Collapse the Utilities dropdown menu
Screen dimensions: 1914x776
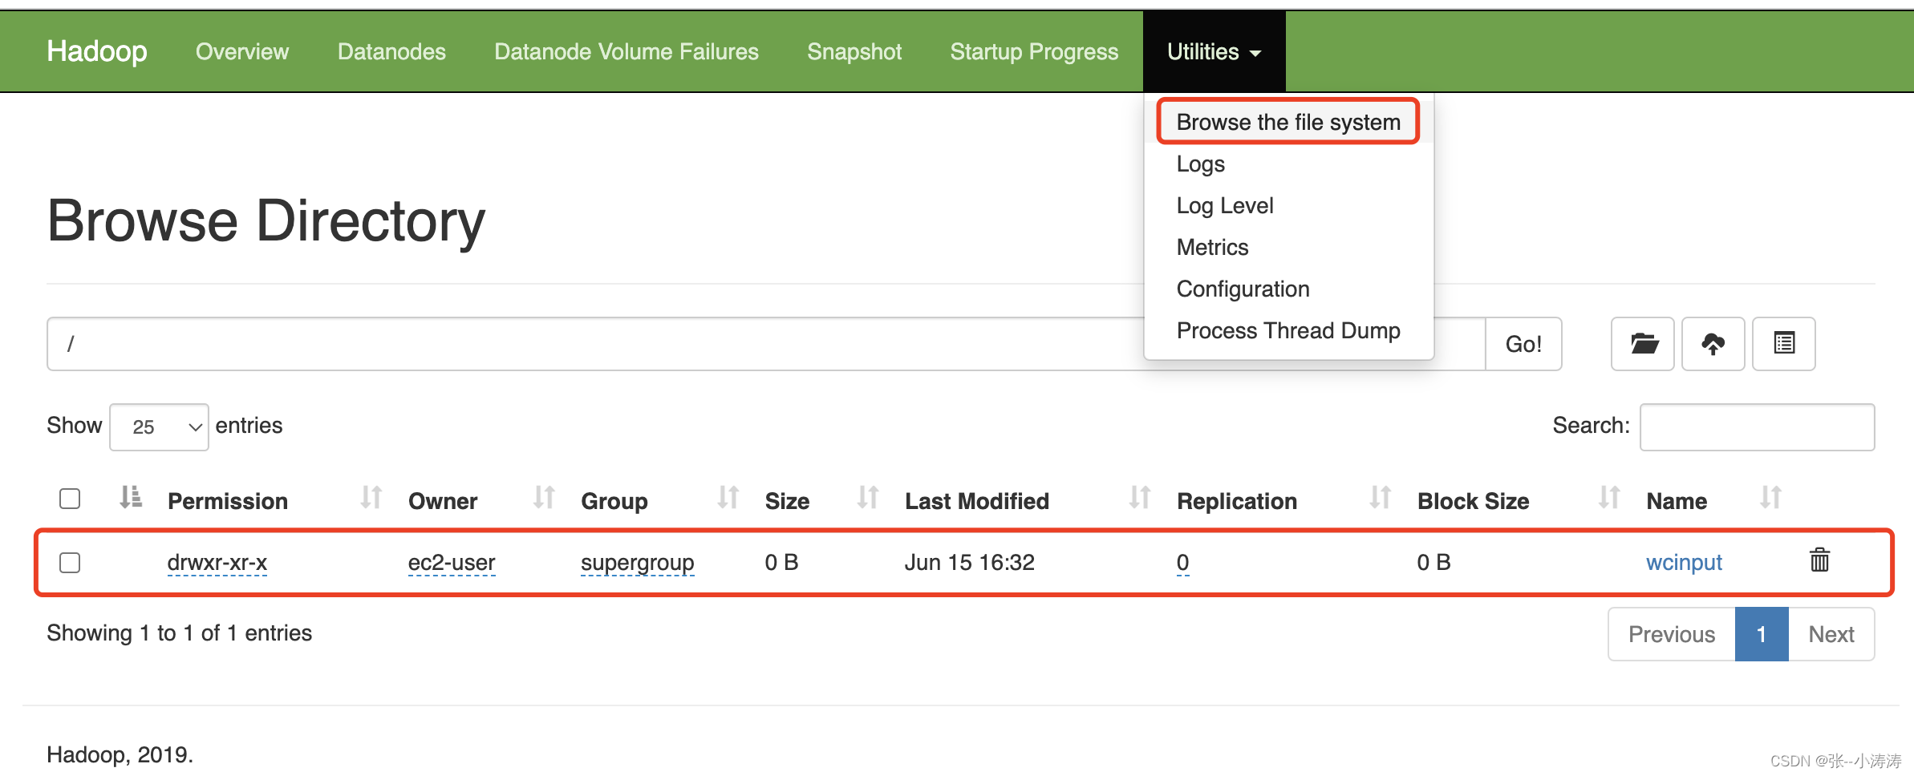click(1214, 51)
